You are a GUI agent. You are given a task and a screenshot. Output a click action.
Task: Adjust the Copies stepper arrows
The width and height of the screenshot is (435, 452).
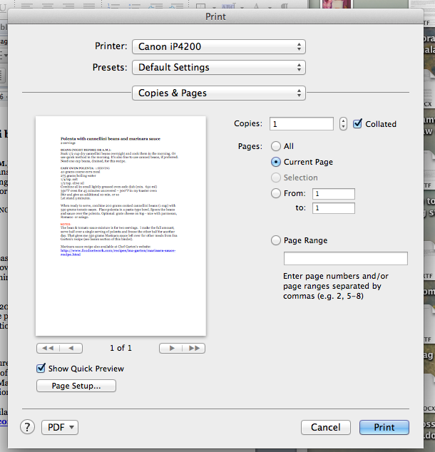tap(343, 124)
